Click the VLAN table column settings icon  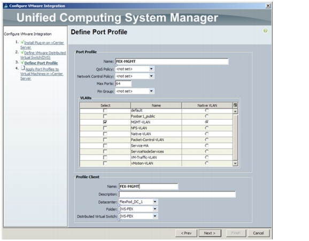coord(235,105)
